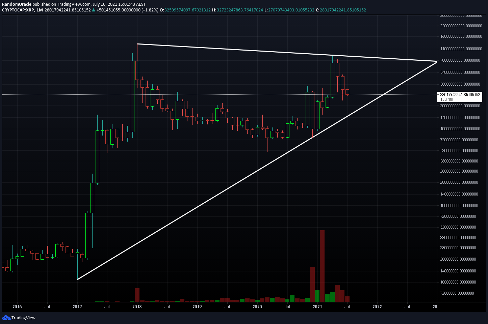Click the 20000000000.00000000 price label
Image resolution: width=488 pixels, height=324 pixels.
460,106
